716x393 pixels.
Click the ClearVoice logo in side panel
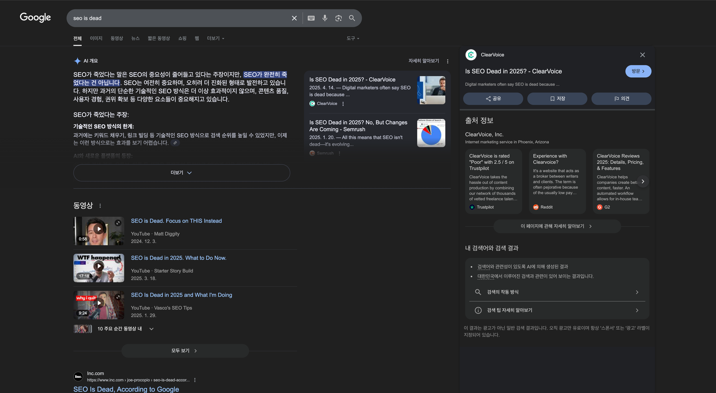pyautogui.click(x=471, y=55)
